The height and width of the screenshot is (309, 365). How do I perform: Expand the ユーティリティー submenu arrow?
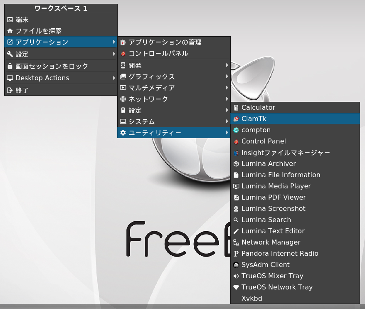pos(227,133)
